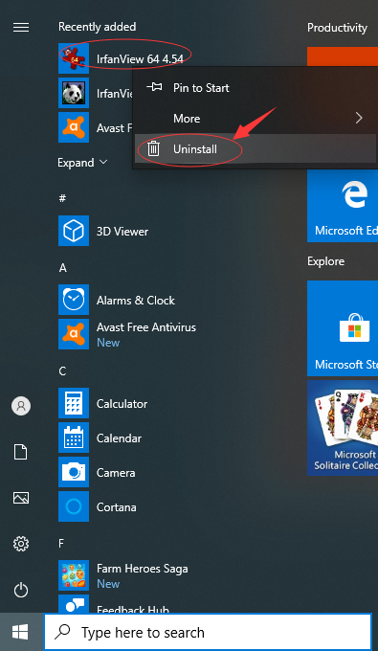This screenshot has width=378, height=651.
Task: Open the Microsoft Store tile
Action: [x=343, y=328]
